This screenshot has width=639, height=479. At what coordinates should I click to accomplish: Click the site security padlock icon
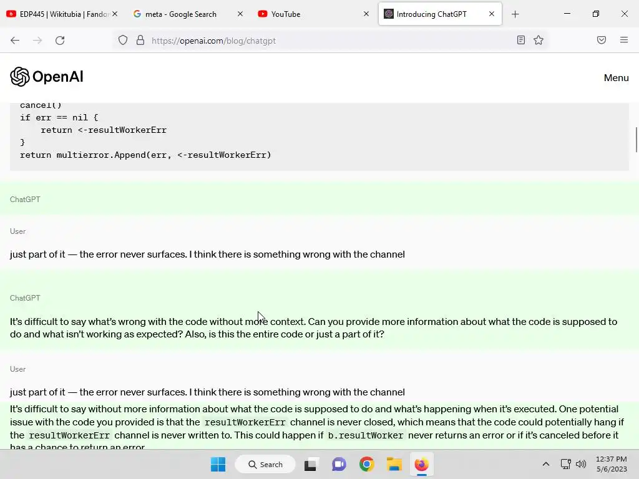tap(140, 41)
